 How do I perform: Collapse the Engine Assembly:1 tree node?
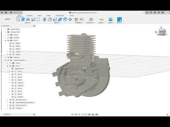pos(5,60)
